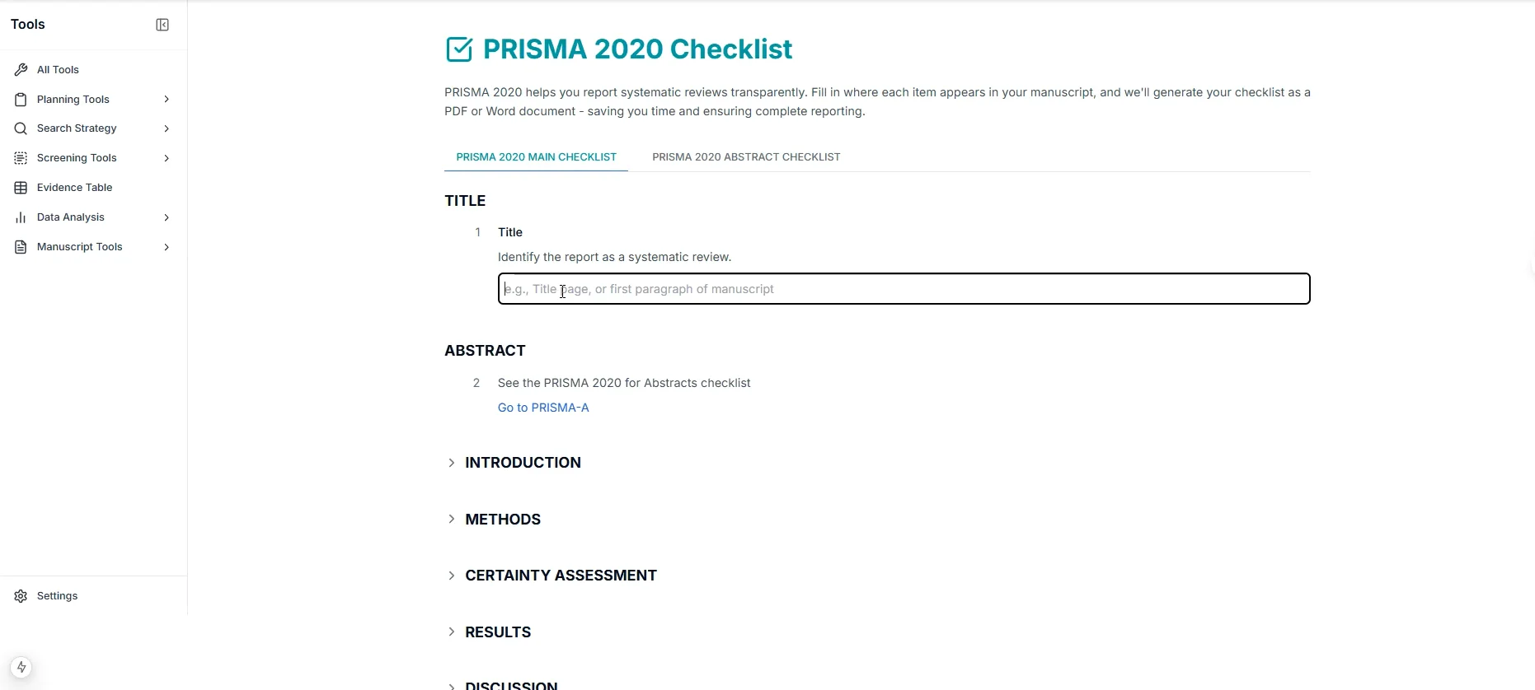Expand the Planning Tools submenu chevron
The height and width of the screenshot is (690, 1535).
click(x=167, y=100)
